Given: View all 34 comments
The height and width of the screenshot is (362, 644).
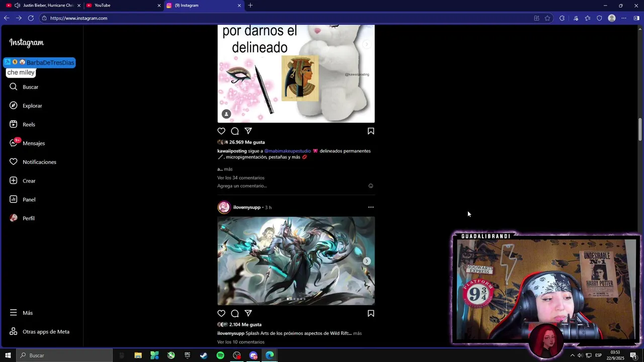Looking at the screenshot, I should 240,178.
